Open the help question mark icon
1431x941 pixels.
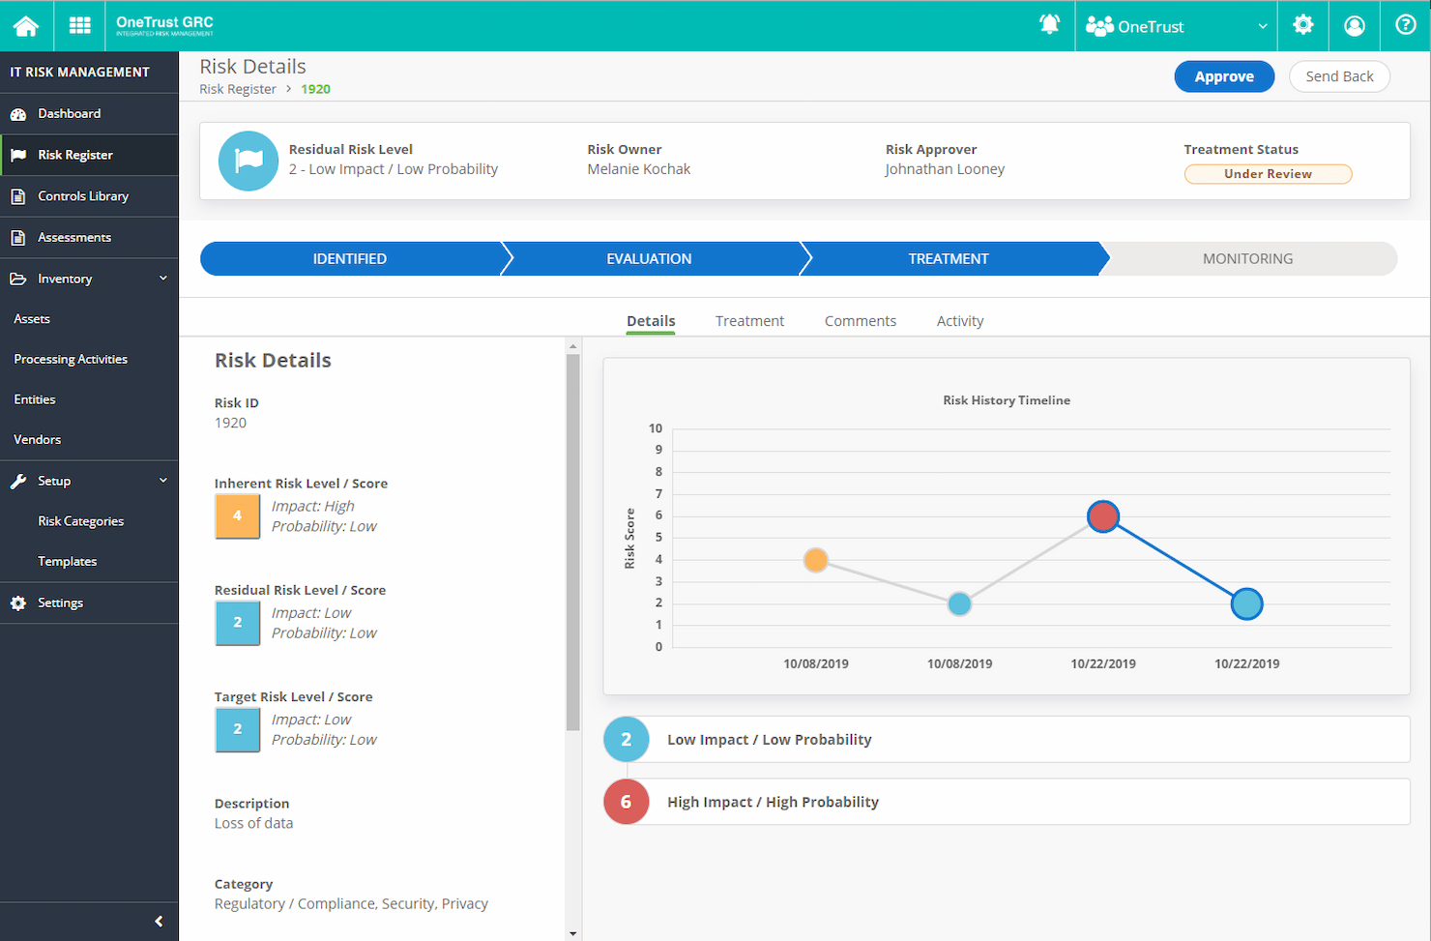coord(1406,25)
